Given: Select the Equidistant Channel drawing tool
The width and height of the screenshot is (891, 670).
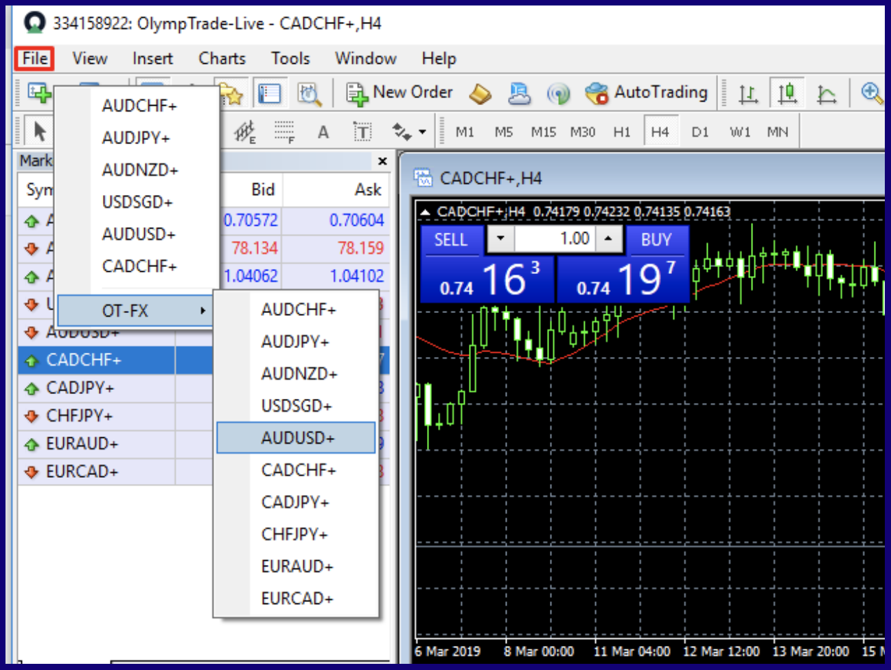Looking at the screenshot, I should pos(244,131).
